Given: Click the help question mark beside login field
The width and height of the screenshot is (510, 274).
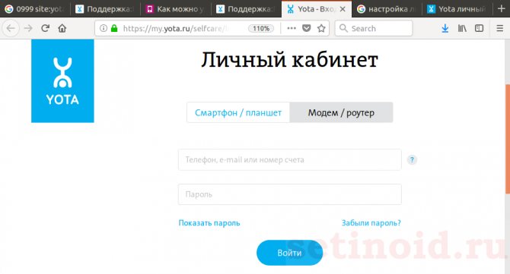Looking at the screenshot, I should coord(412,160).
